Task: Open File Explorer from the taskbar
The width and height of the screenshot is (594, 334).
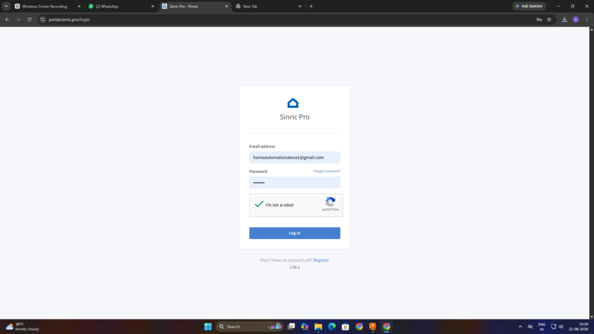Action: (318, 326)
